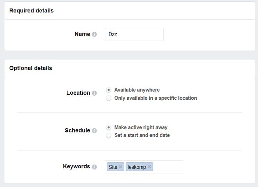The image size is (258, 187).
Task: Click the Site keyword tag
Action: click(113, 167)
